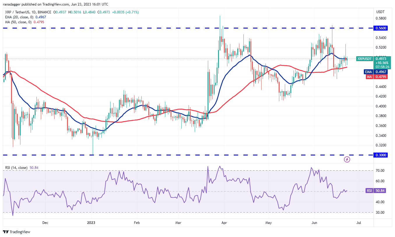Click the 2023 label on the time axis
395x237 pixels.
(91, 223)
